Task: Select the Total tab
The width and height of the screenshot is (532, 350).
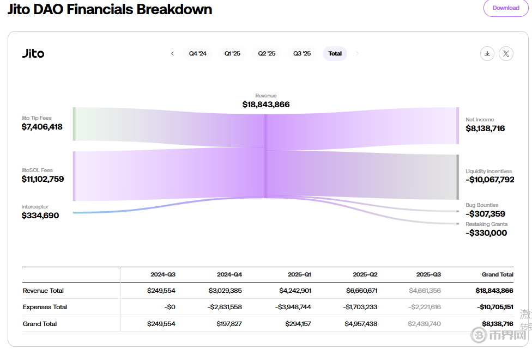Action: [x=335, y=53]
